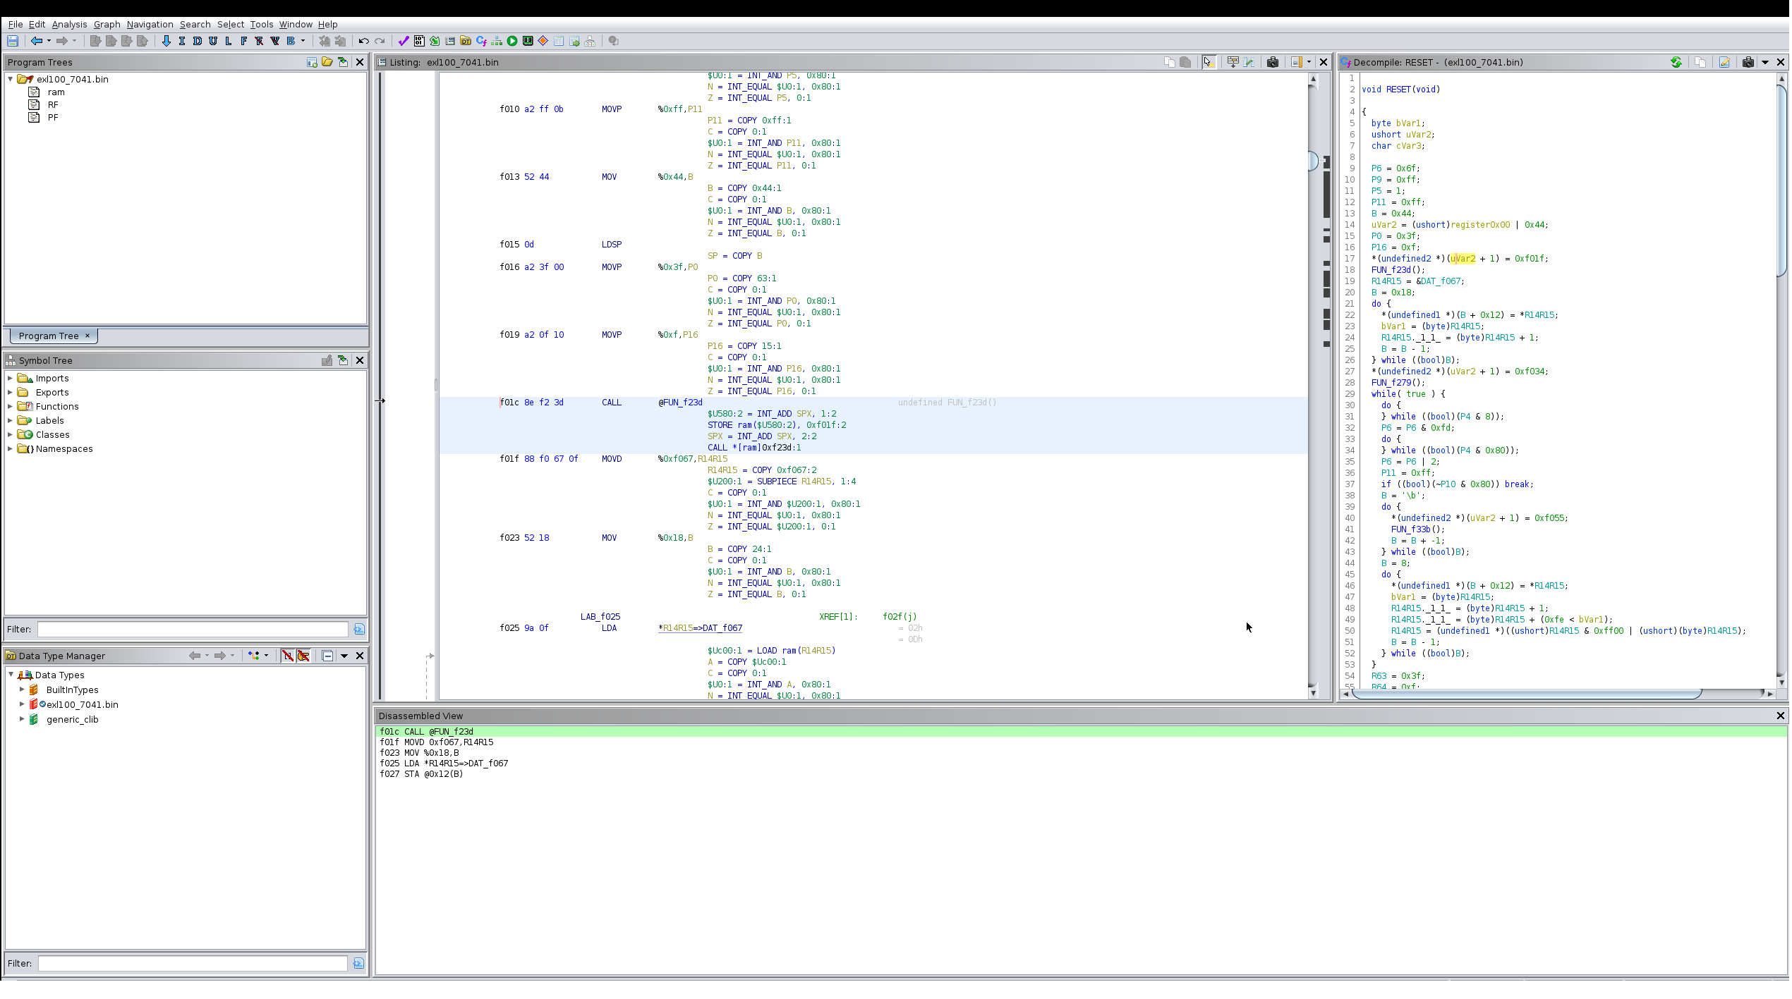Click DAT_f067 reference in LDA line
Viewport: 1792px width, 999px height.
[x=722, y=628]
